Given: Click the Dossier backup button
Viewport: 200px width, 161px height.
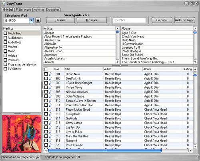Looking at the screenshot, I should click(x=92, y=20).
